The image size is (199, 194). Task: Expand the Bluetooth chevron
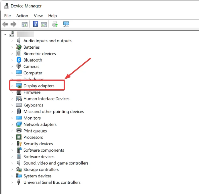(12, 60)
